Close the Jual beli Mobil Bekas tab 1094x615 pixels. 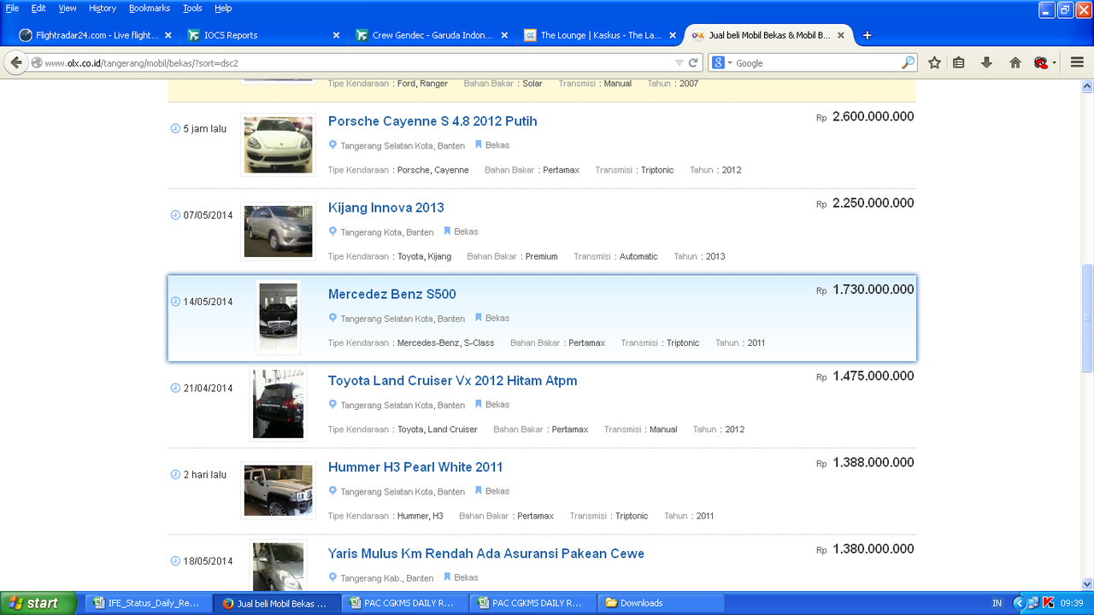coord(841,35)
